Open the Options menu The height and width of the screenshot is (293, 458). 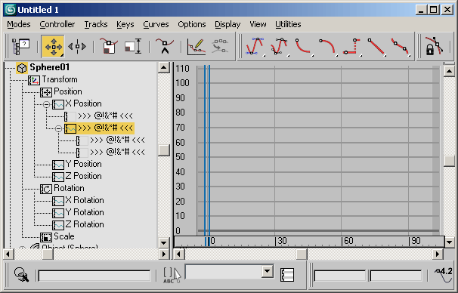pos(192,24)
